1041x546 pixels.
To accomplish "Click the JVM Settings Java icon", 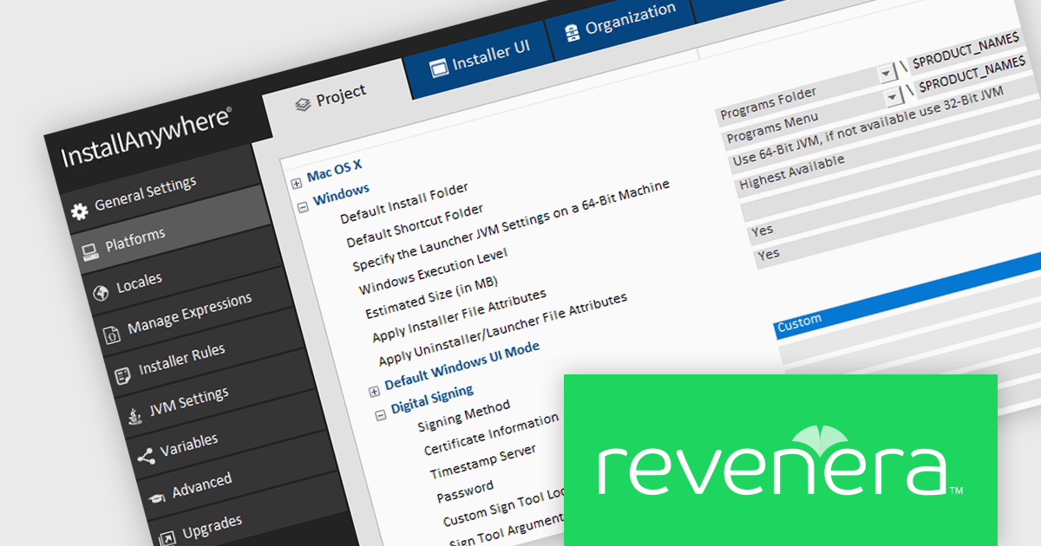I will (x=134, y=415).
